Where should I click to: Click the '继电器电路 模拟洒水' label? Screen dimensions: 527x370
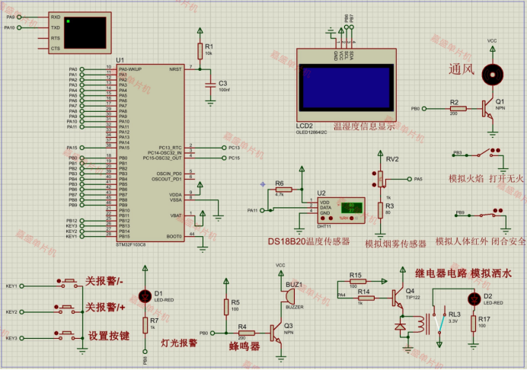pyautogui.click(x=463, y=273)
